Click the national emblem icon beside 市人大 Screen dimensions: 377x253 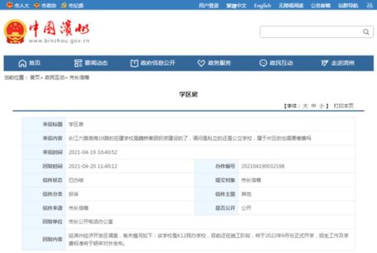coord(10,5)
